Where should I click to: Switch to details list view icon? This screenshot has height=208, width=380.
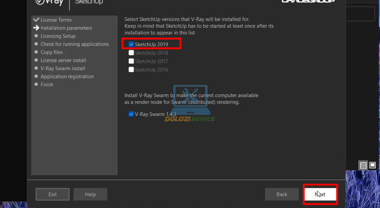coord(363,165)
